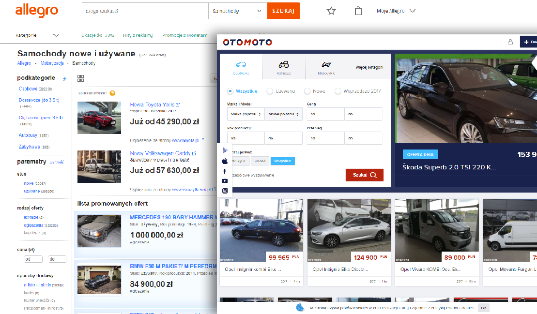
Task: Toggle Wszystkie fuel type button
Action: (x=282, y=161)
